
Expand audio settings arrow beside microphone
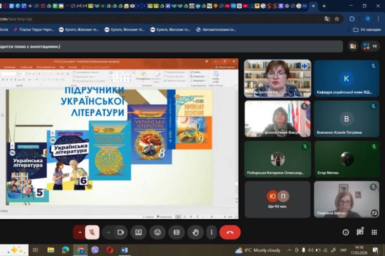tap(80, 232)
